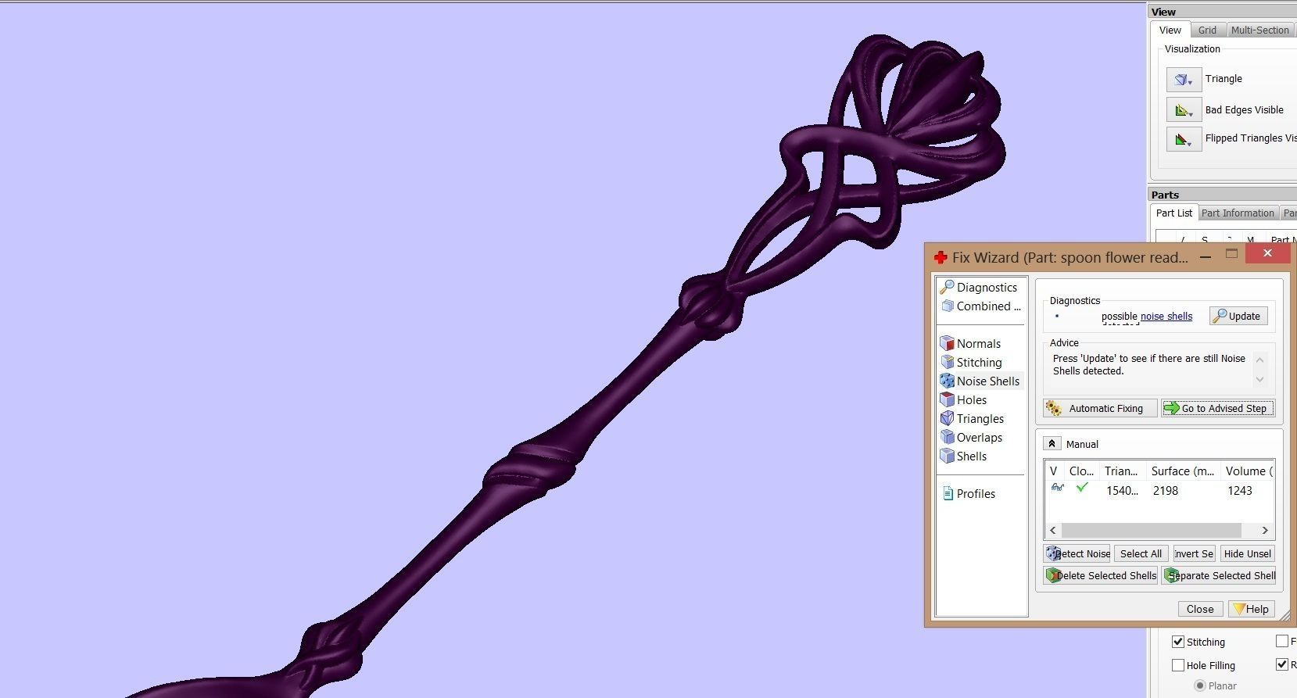Click the shell list scroll right arrow
This screenshot has height=698, width=1297.
[x=1265, y=530]
